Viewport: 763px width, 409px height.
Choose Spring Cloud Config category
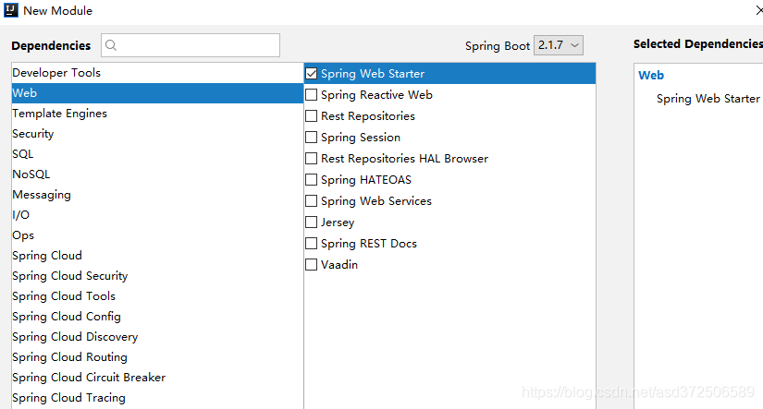(157, 317)
